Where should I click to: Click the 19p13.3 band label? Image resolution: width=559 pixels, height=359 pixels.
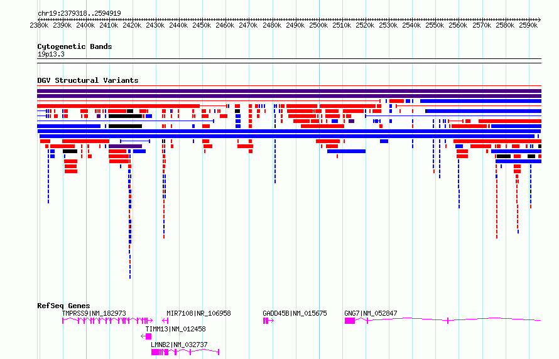[x=51, y=54]
